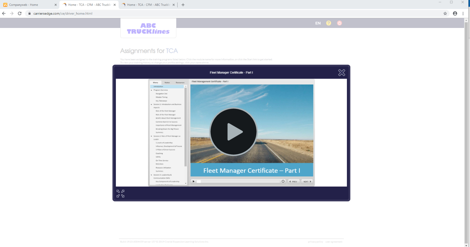Bookmark this page with star icon
Screen dimensions: 470x247
coord(445,14)
